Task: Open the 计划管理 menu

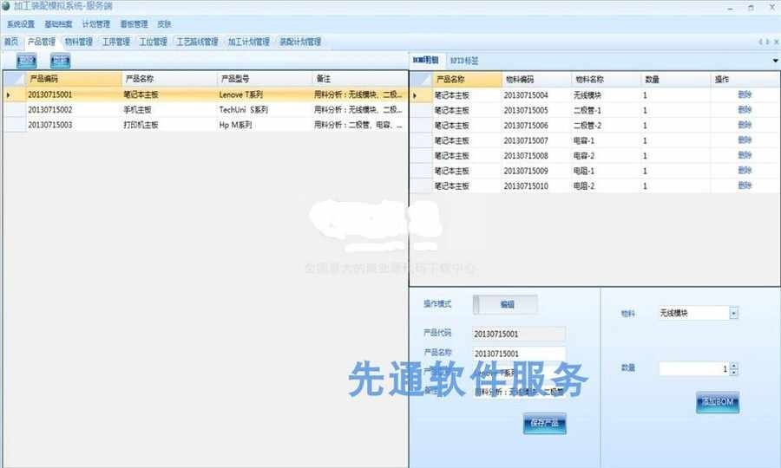Action: pyautogui.click(x=96, y=24)
